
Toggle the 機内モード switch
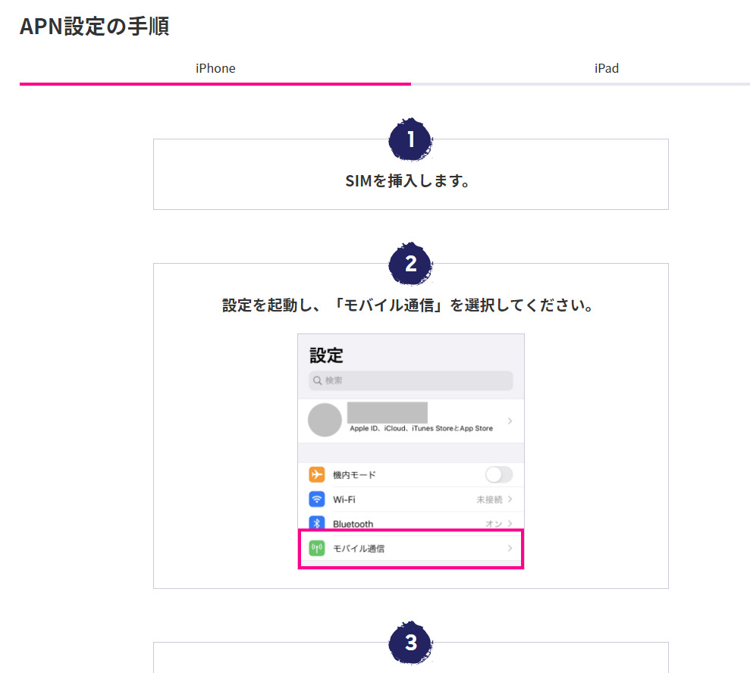[498, 474]
